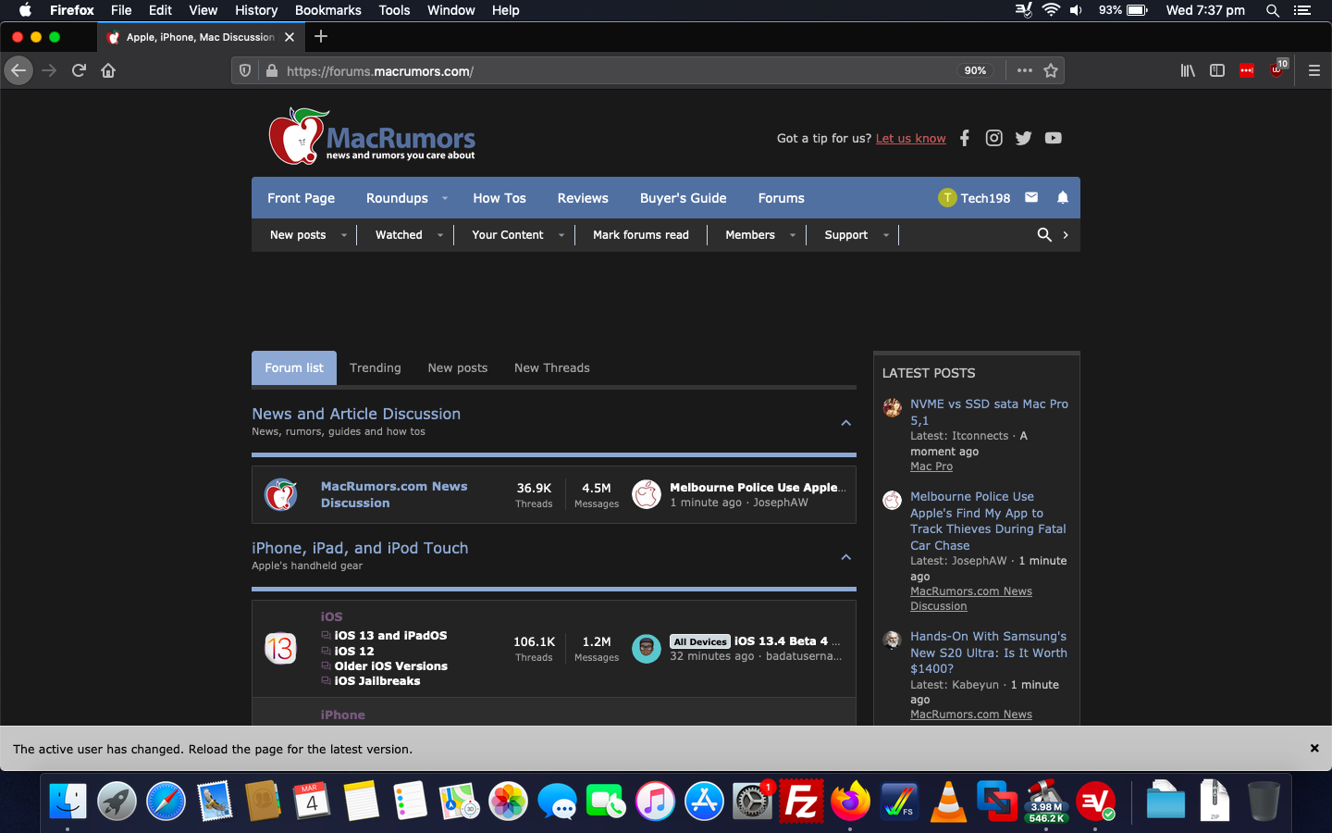Click the MacRumors logo
Image resolution: width=1332 pixels, height=833 pixels.
tap(372, 136)
